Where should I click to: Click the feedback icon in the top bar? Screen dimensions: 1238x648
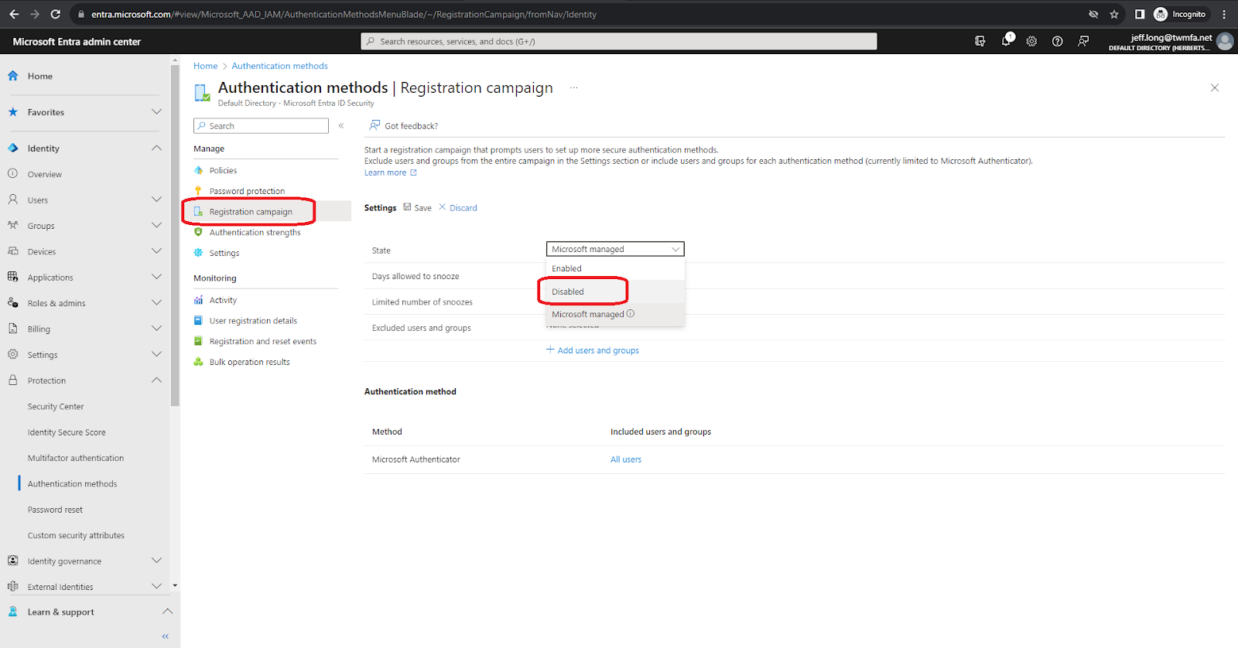click(x=1083, y=42)
